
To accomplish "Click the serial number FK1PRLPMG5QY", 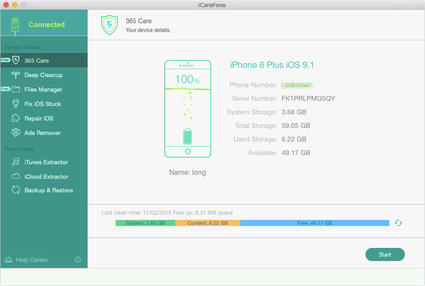I will [308, 98].
